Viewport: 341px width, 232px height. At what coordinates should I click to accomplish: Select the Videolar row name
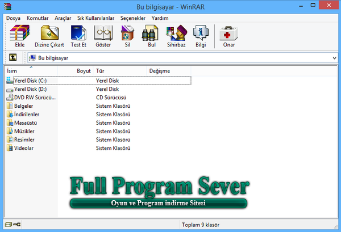pyautogui.click(x=24, y=148)
